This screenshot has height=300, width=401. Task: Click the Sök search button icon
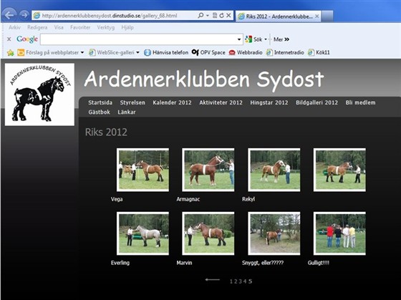coord(248,39)
